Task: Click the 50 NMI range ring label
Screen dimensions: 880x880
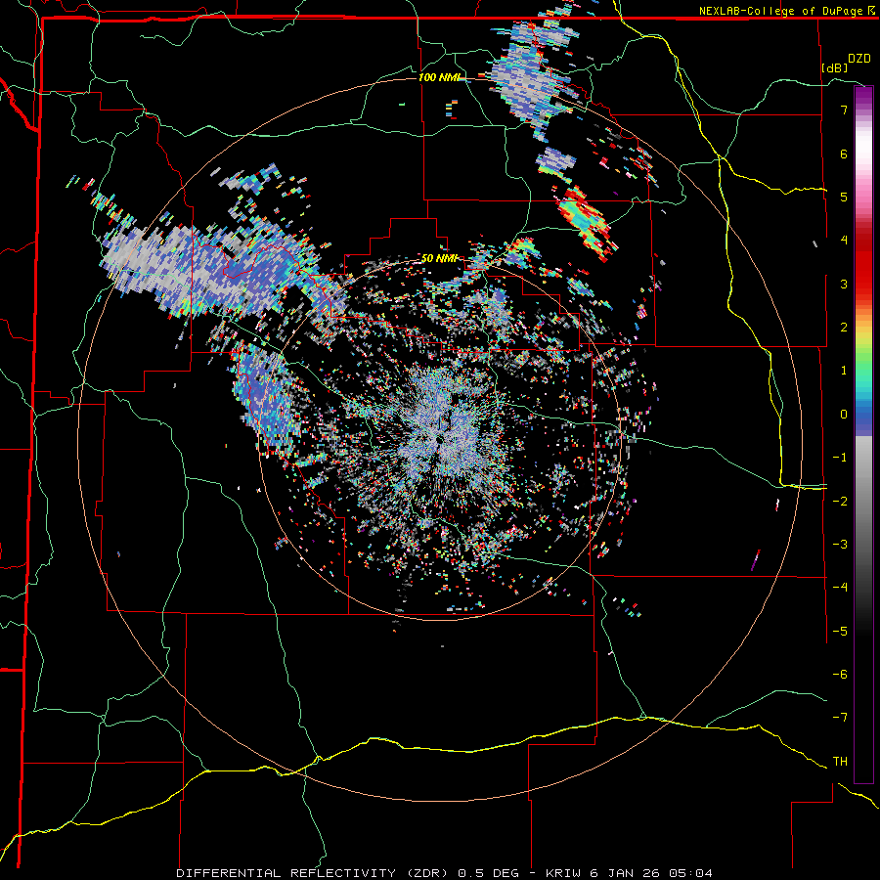Action: click(439, 258)
